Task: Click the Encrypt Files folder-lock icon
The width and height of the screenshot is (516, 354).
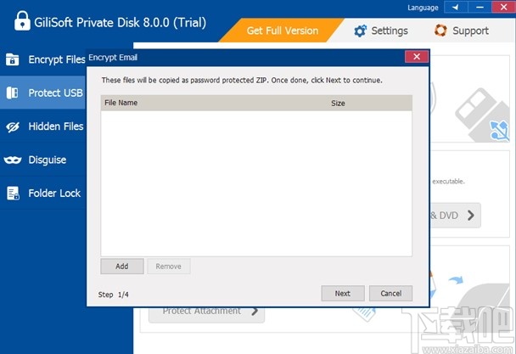Action: pyautogui.click(x=12, y=59)
